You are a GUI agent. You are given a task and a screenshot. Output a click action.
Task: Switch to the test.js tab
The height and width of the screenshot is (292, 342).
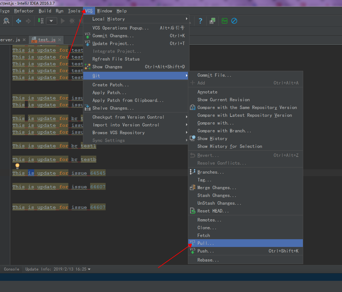click(47, 40)
